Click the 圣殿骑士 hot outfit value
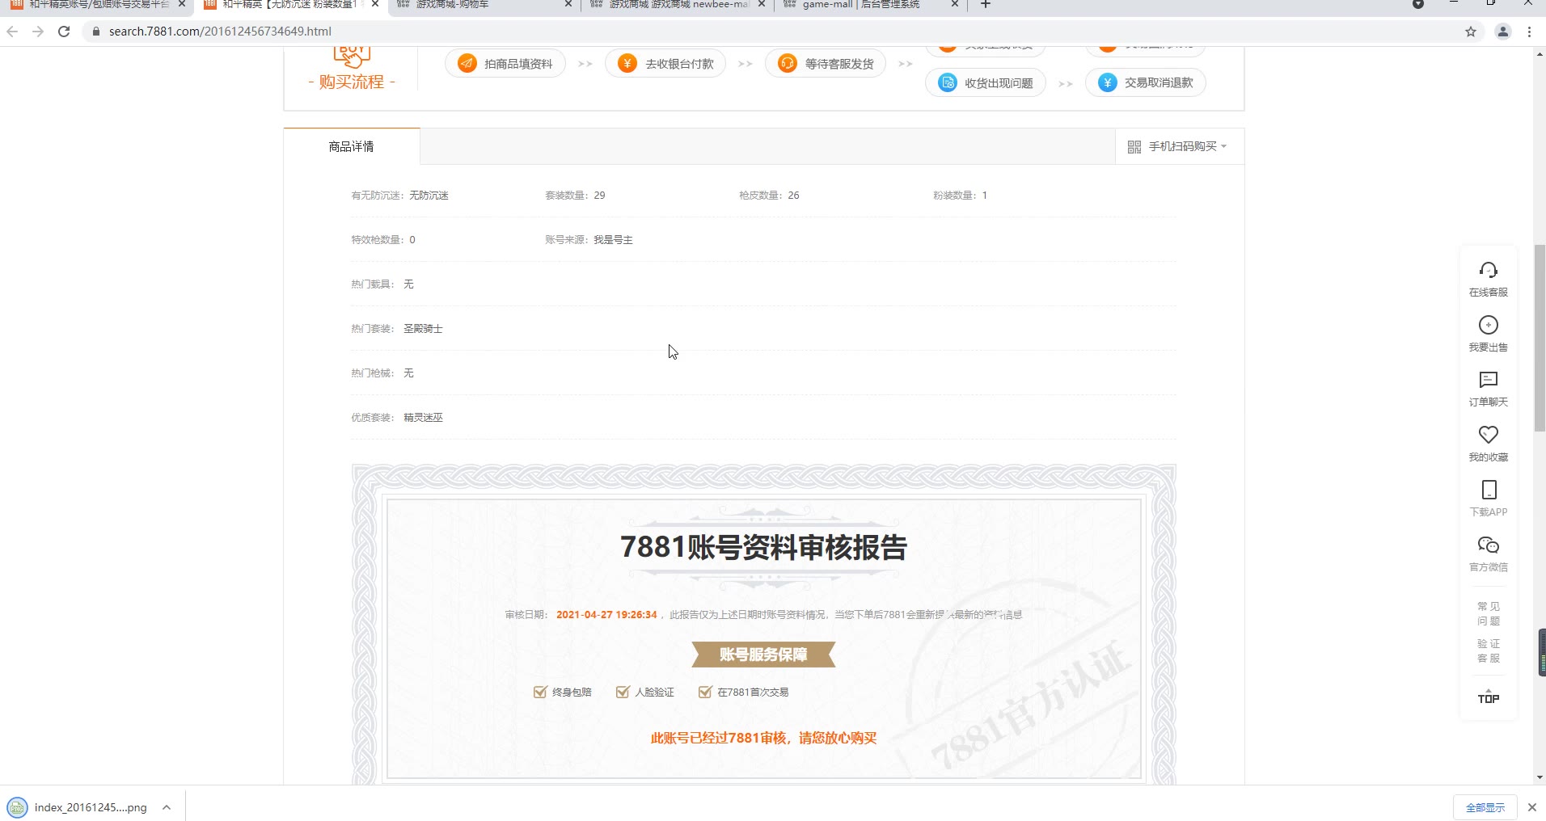Image resolution: width=1546 pixels, height=821 pixels. (423, 329)
